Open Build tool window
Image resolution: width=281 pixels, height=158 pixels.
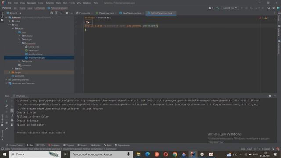(108, 145)
